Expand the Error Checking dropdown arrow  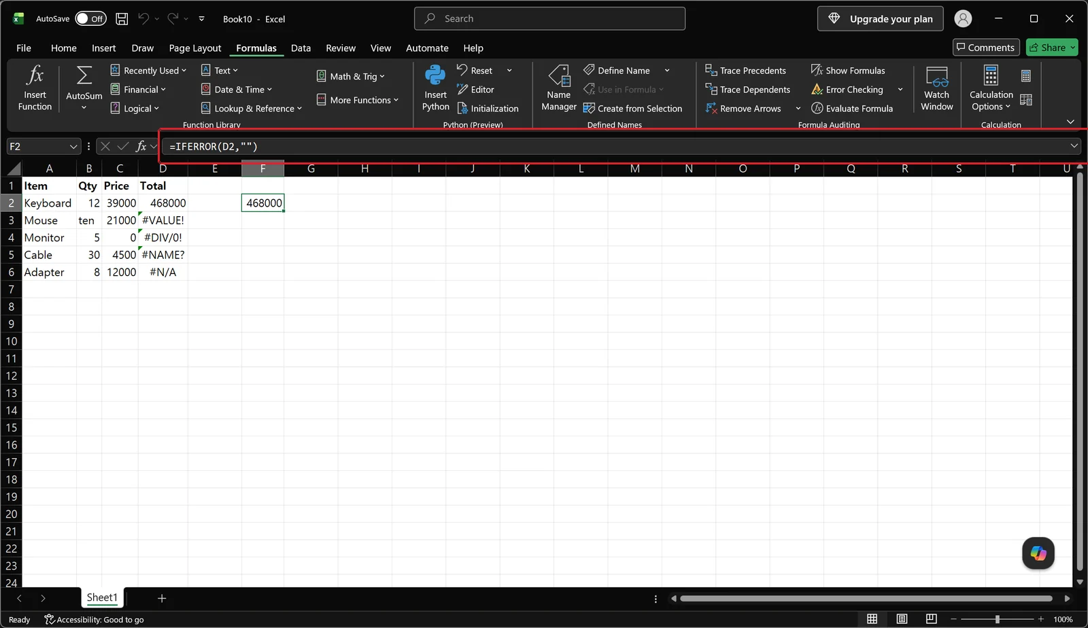tap(900, 89)
